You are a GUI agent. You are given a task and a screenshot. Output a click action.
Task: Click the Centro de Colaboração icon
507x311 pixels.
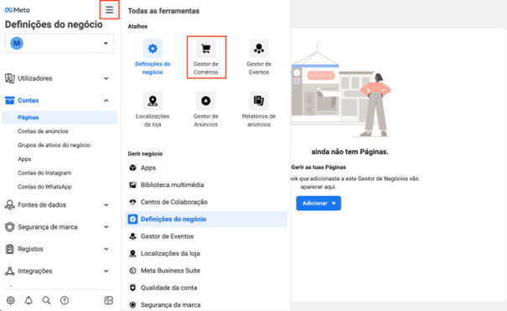pos(132,202)
